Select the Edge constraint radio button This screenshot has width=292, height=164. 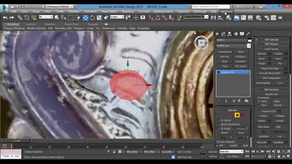(x=272, y=101)
